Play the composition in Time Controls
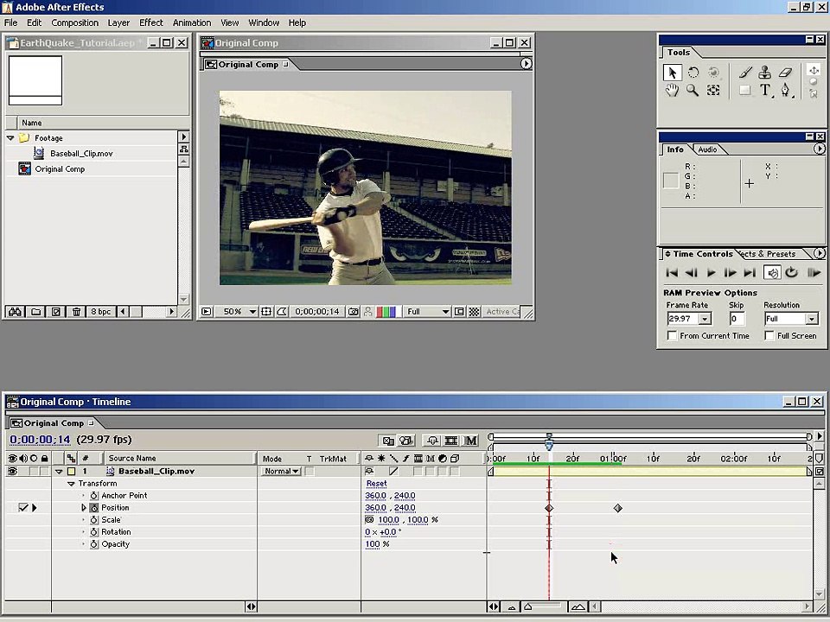Image resolution: width=830 pixels, height=622 pixels. pyautogui.click(x=711, y=273)
